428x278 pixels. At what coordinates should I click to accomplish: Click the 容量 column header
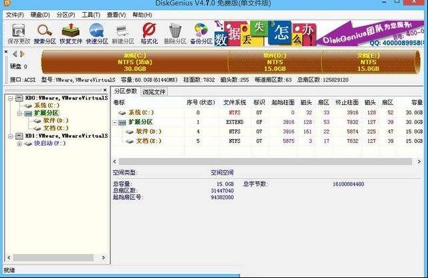[417, 102]
